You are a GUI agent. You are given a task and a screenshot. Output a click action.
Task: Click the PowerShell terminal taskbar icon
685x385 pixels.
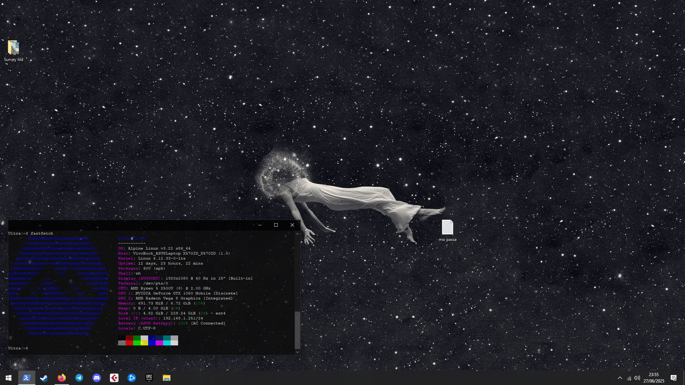pyautogui.click(x=27, y=378)
